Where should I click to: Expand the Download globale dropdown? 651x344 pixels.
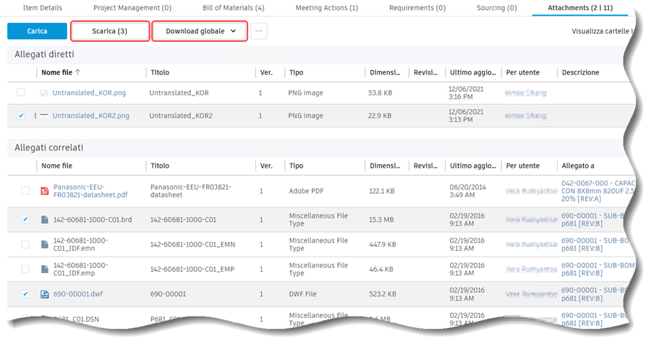200,32
